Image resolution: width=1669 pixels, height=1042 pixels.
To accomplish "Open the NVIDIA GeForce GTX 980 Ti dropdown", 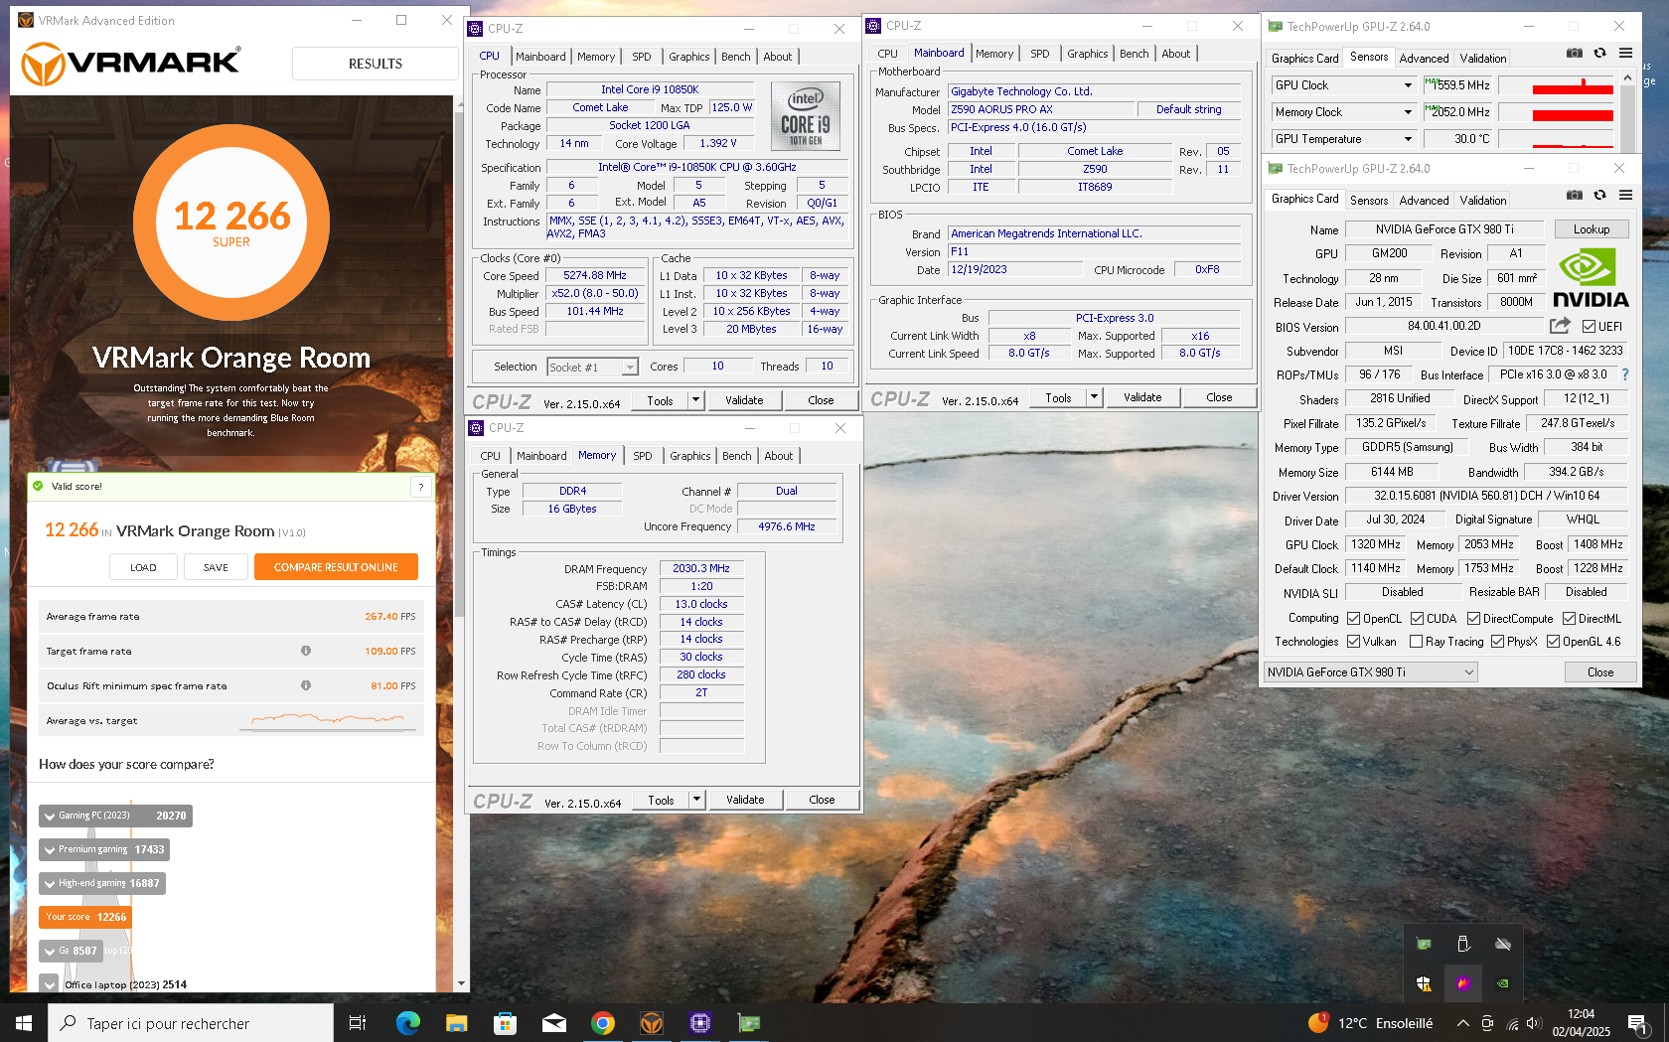I will (1370, 672).
